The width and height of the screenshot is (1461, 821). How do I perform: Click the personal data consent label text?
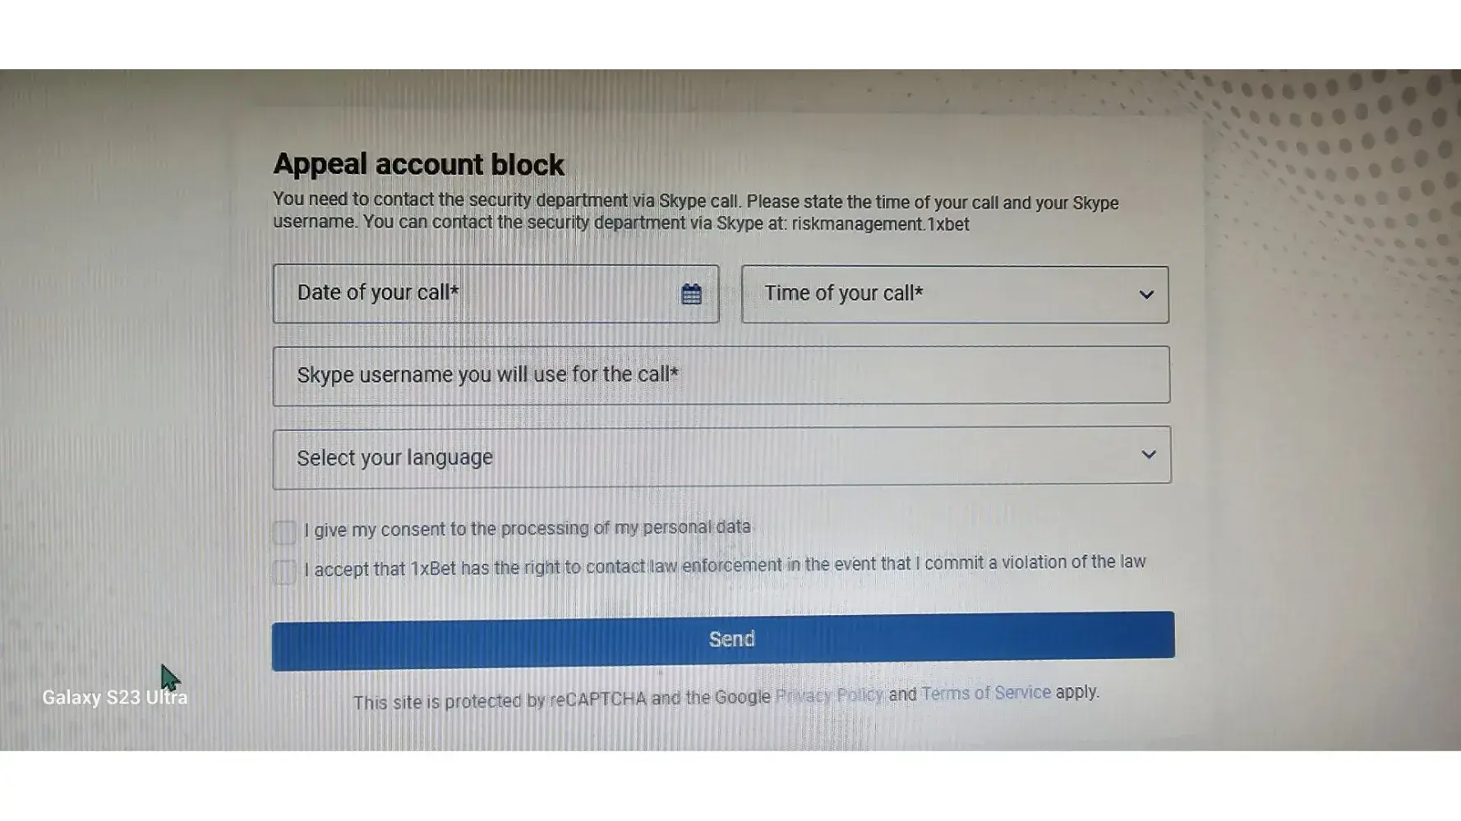click(x=527, y=528)
